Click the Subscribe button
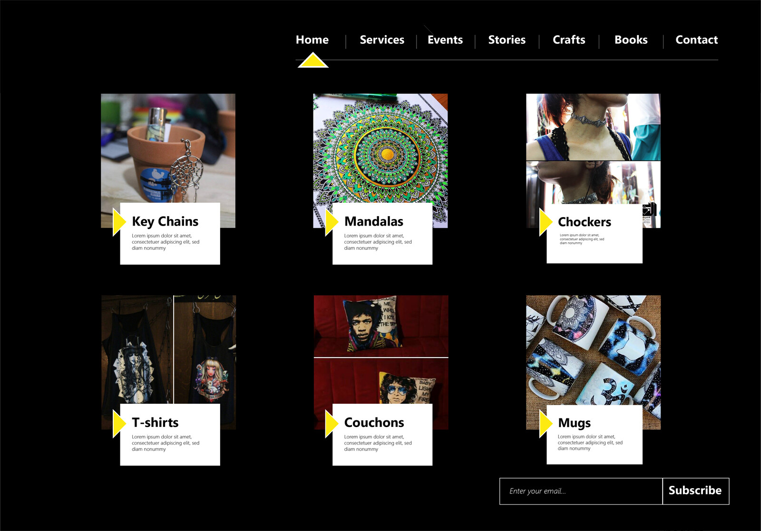The image size is (761, 531). [695, 491]
